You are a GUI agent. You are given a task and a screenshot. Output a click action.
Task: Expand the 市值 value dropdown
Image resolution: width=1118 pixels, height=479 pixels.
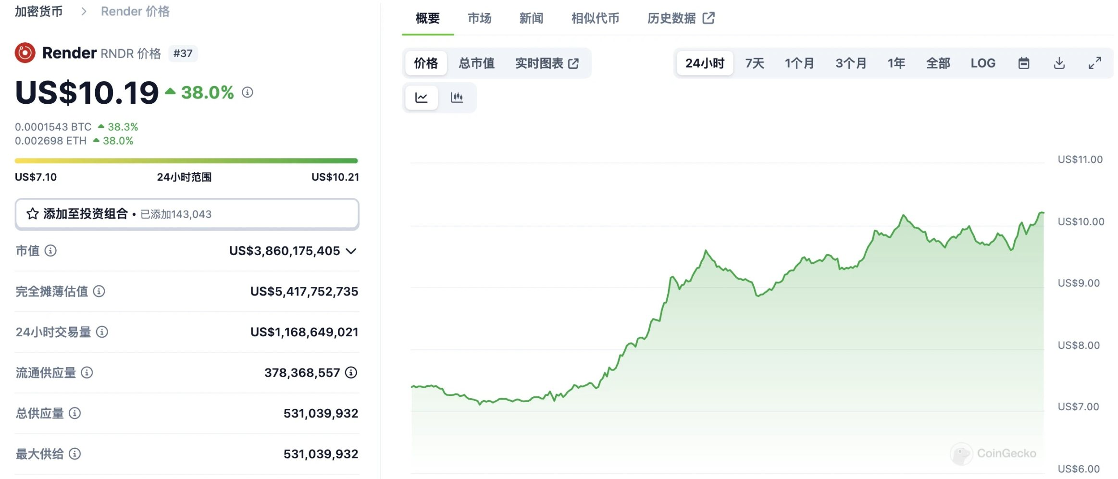point(352,251)
